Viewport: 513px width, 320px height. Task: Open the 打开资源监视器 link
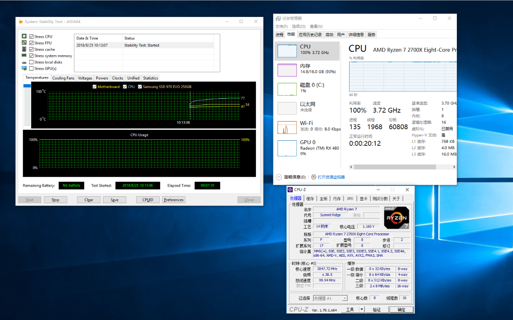pos(331,177)
